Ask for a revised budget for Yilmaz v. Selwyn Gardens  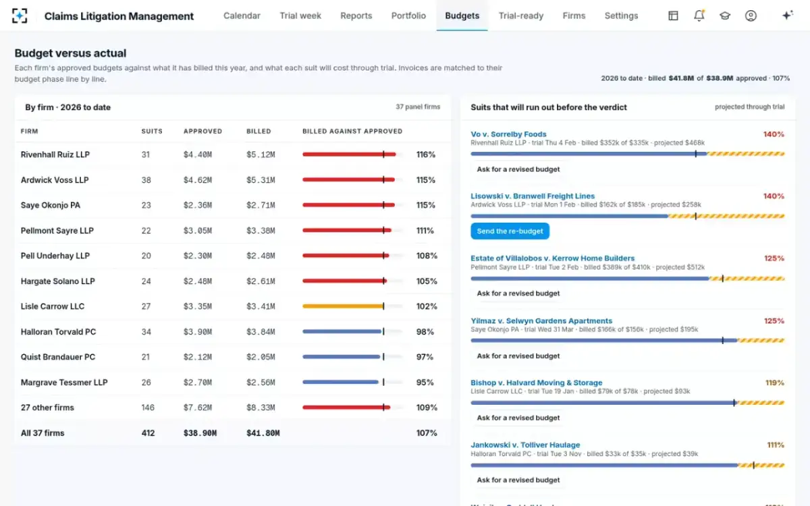[518, 356]
